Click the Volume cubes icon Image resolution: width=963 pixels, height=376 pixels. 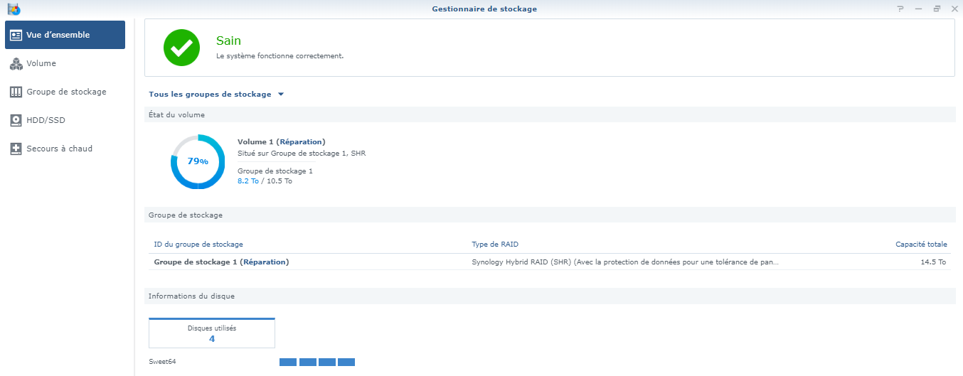16,64
